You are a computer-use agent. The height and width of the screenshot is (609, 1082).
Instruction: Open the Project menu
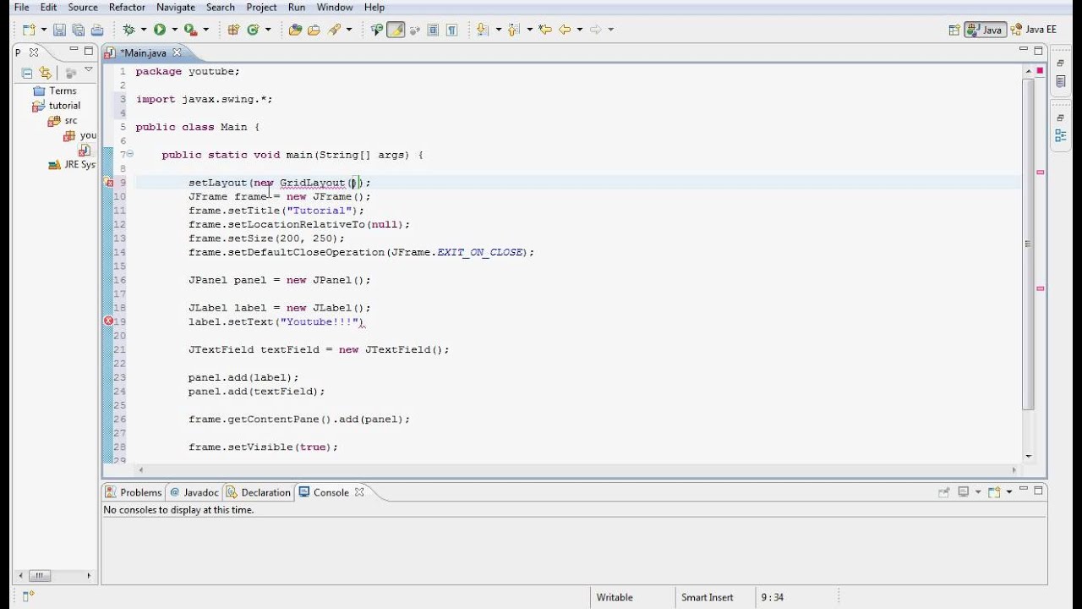[262, 8]
